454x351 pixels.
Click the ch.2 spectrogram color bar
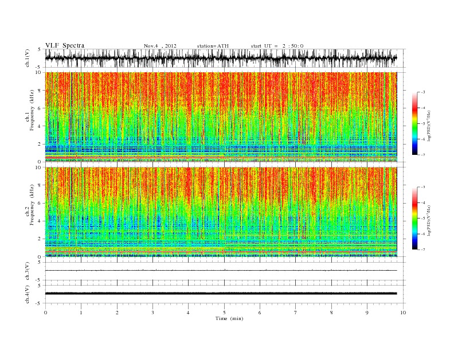pyautogui.click(x=414, y=218)
